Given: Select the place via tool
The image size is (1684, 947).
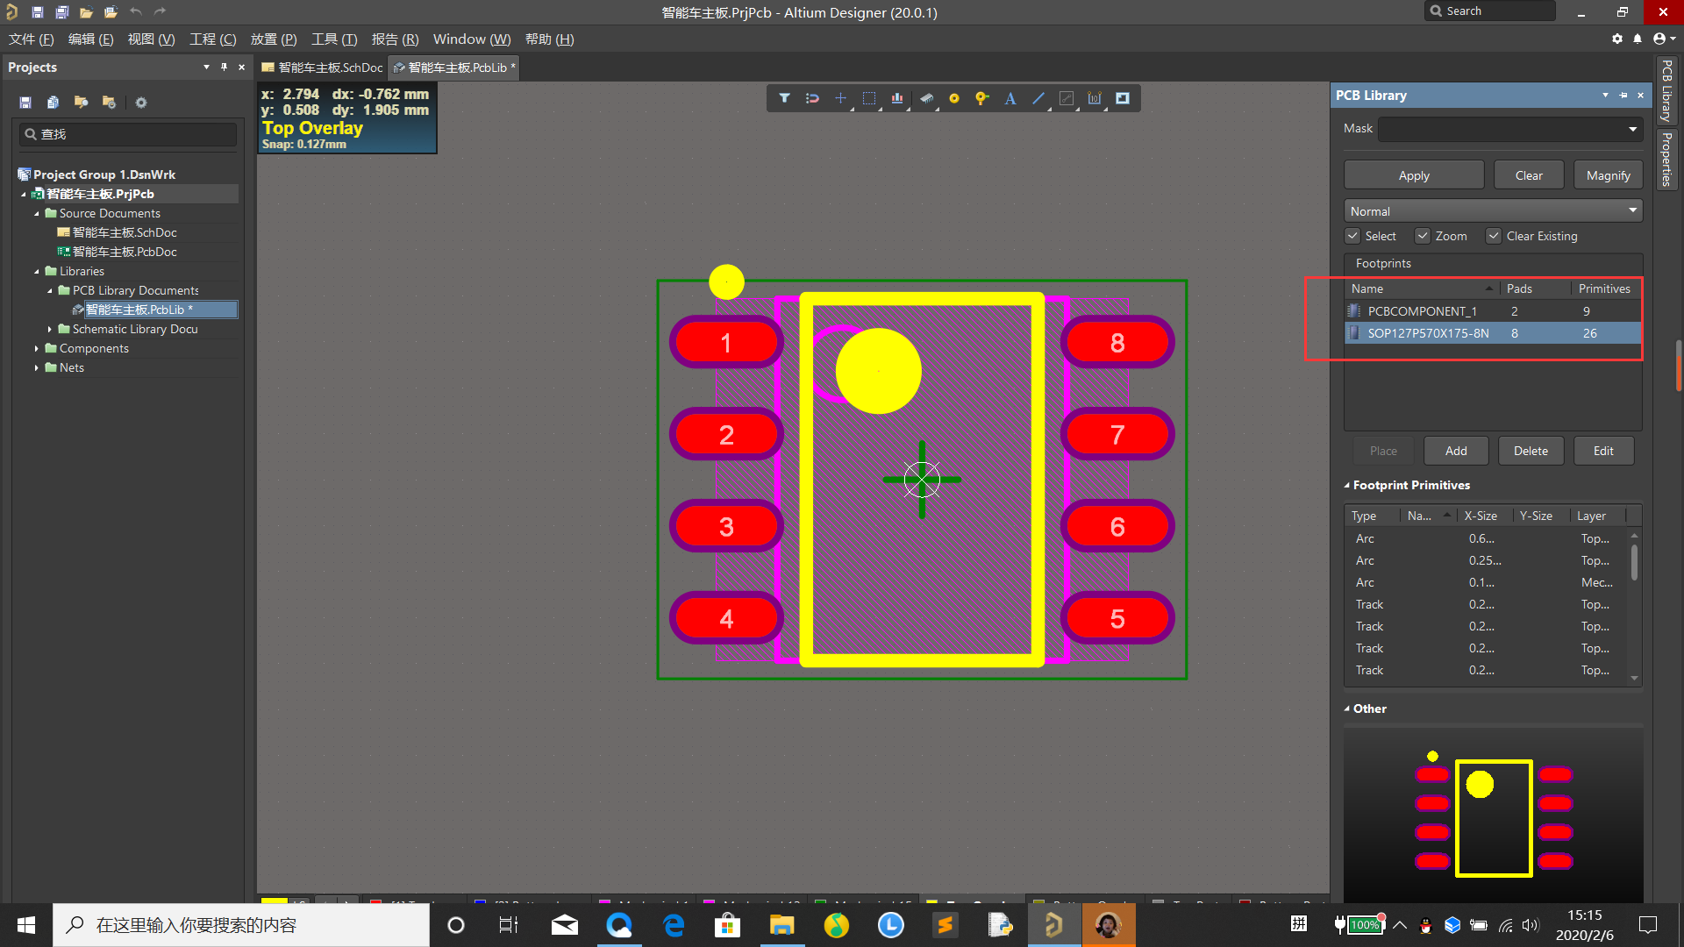Looking at the screenshot, I should click(x=982, y=98).
